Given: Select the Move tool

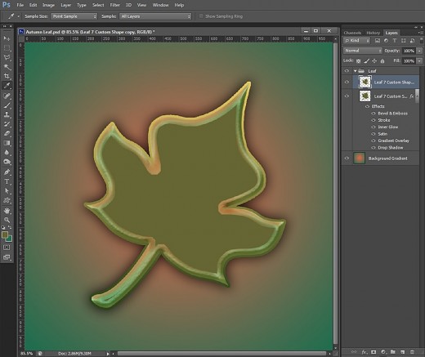Looking at the screenshot, I should (7, 38).
